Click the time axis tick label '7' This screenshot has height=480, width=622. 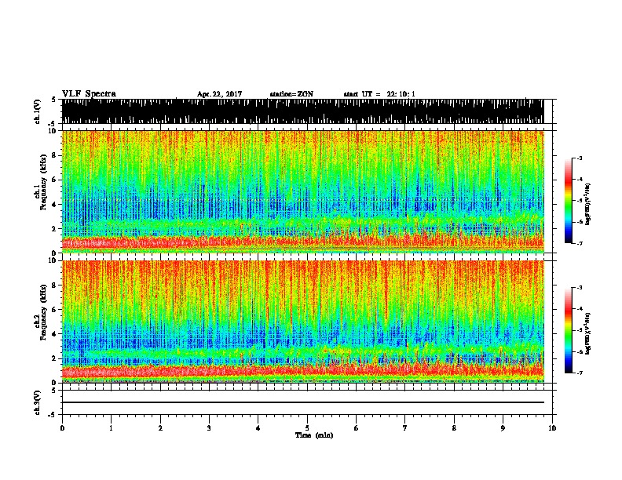(405, 428)
